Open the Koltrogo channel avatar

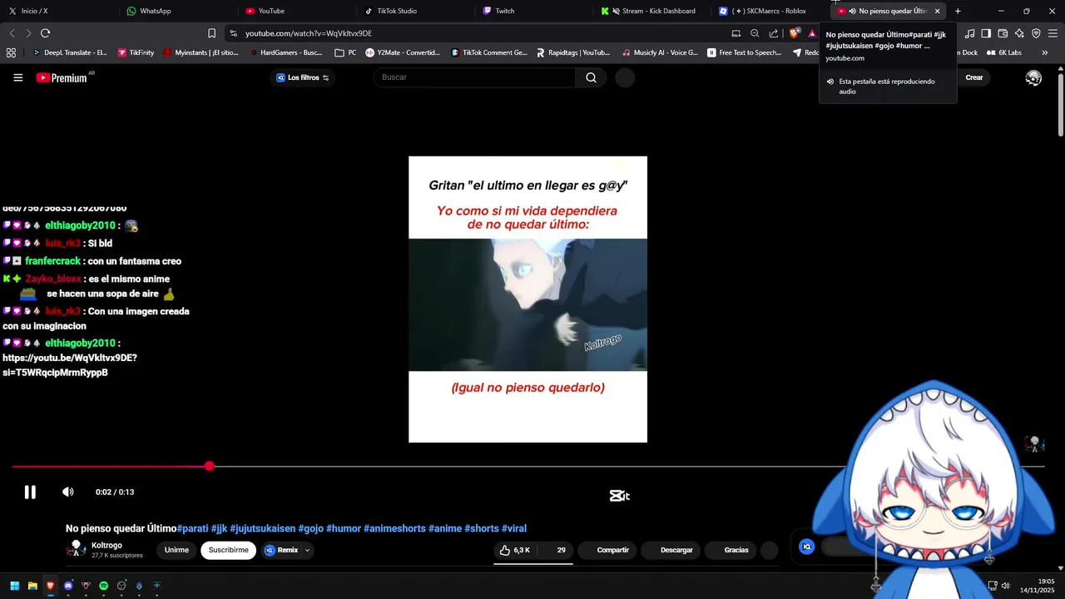point(76,549)
